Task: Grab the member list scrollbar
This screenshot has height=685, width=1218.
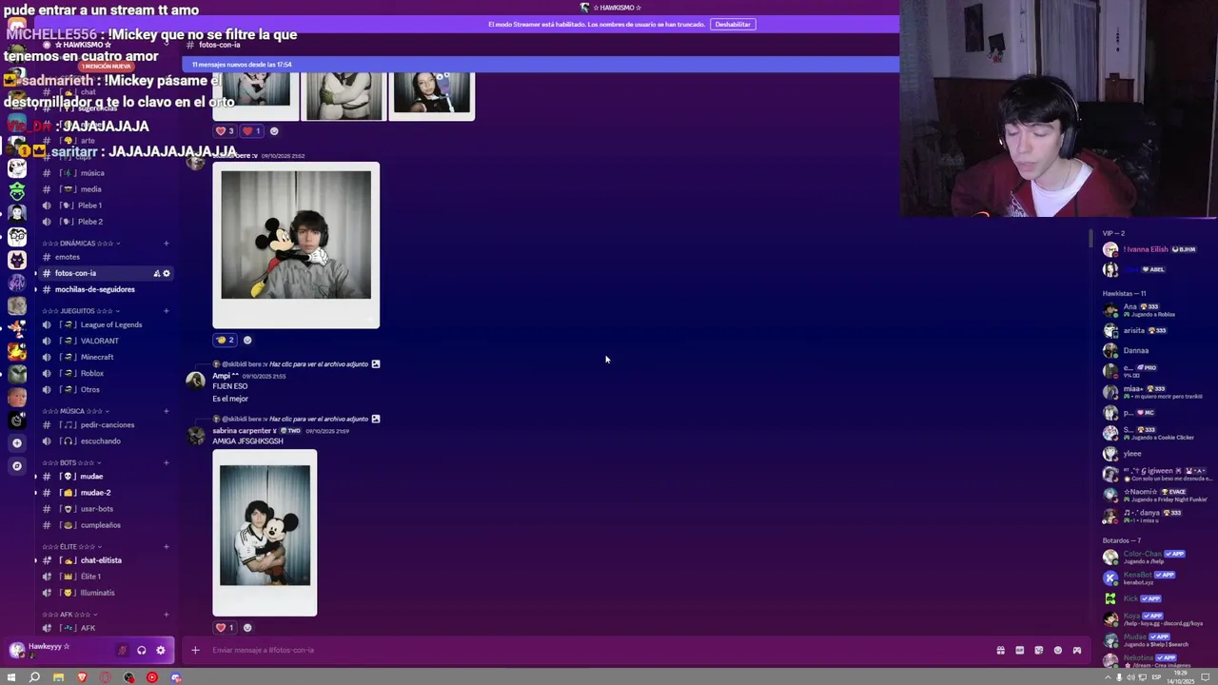Action: click(1090, 238)
